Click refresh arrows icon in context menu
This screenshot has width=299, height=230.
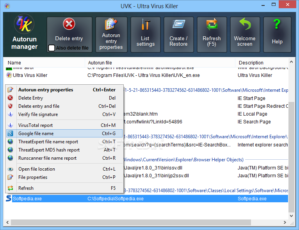click(10, 188)
